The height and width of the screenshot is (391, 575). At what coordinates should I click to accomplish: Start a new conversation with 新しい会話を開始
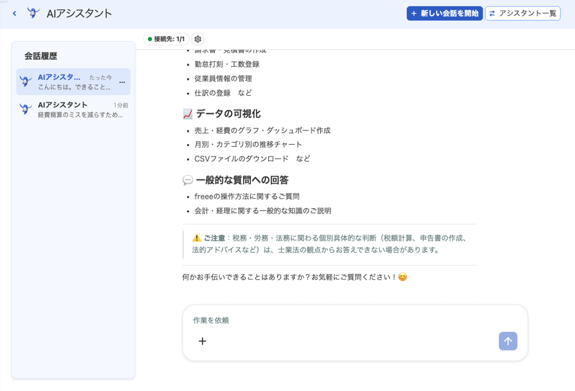444,14
